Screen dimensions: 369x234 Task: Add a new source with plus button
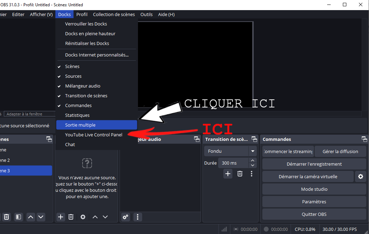click(61, 217)
